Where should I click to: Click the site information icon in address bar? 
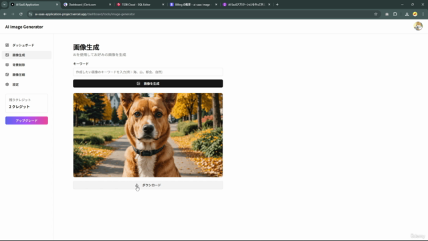tap(31, 14)
